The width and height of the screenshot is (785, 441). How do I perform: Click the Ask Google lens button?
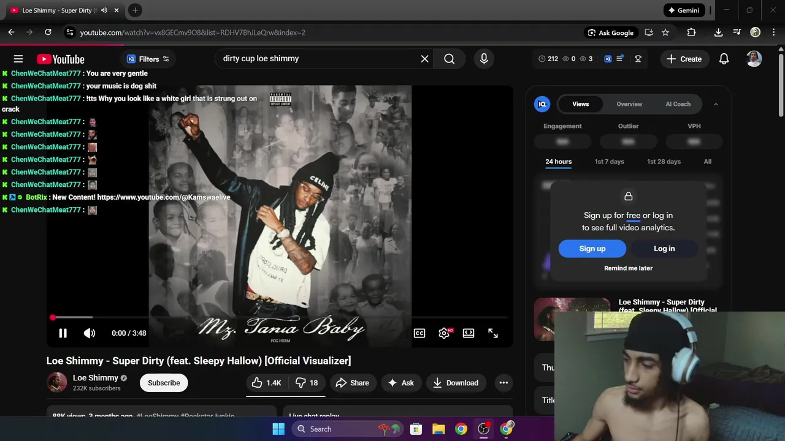coord(610,32)
